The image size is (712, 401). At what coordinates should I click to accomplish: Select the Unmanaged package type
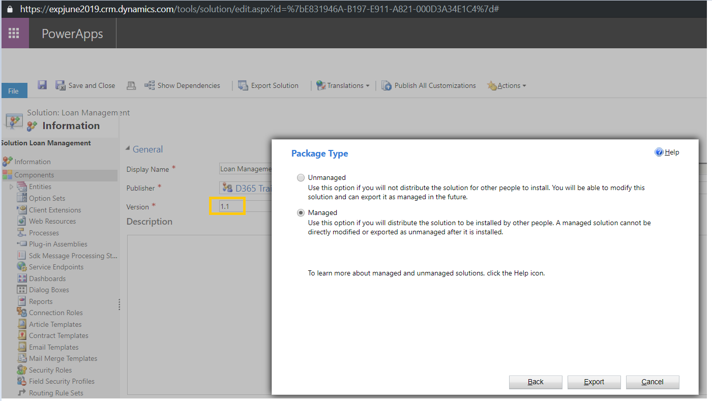click(x=301, y=178)
